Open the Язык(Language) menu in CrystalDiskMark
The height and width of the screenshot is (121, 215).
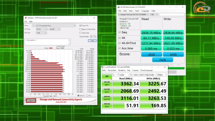[x=146, y=70]
